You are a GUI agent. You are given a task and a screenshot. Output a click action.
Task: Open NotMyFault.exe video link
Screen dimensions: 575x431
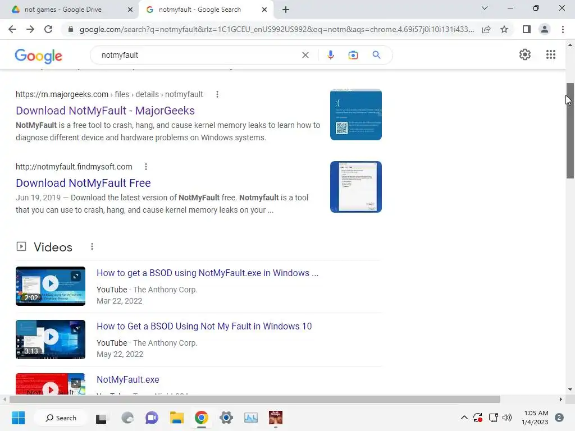(128, 379)
